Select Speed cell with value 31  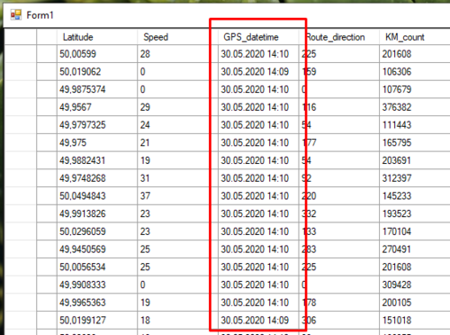pos(178,178)
